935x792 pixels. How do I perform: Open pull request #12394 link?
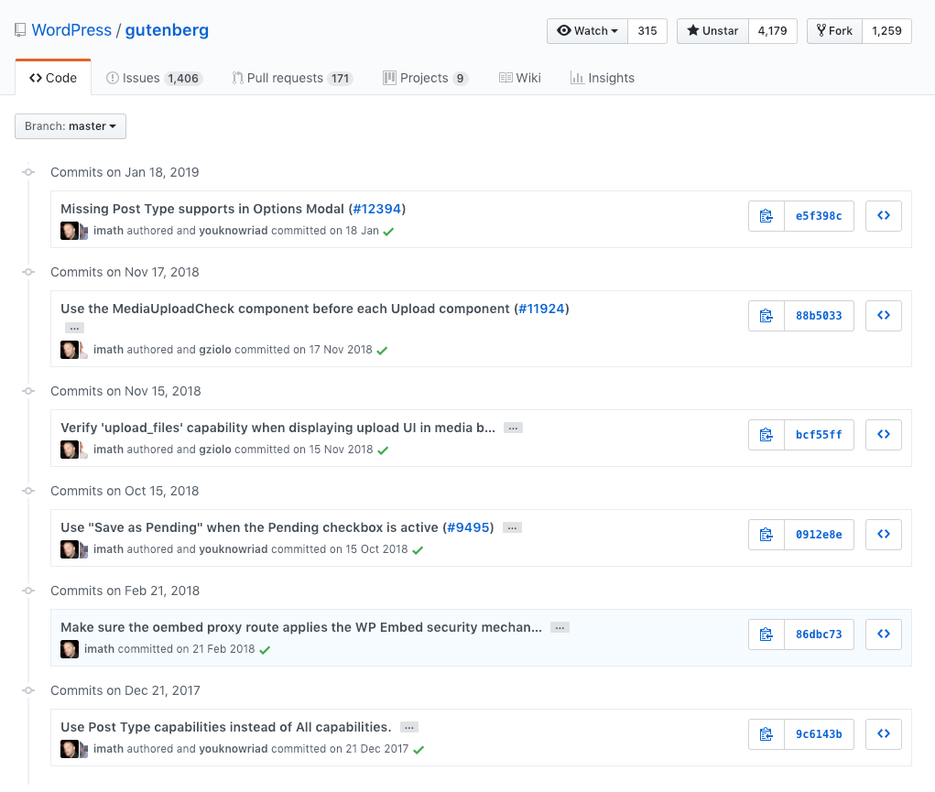click(377, 209)
